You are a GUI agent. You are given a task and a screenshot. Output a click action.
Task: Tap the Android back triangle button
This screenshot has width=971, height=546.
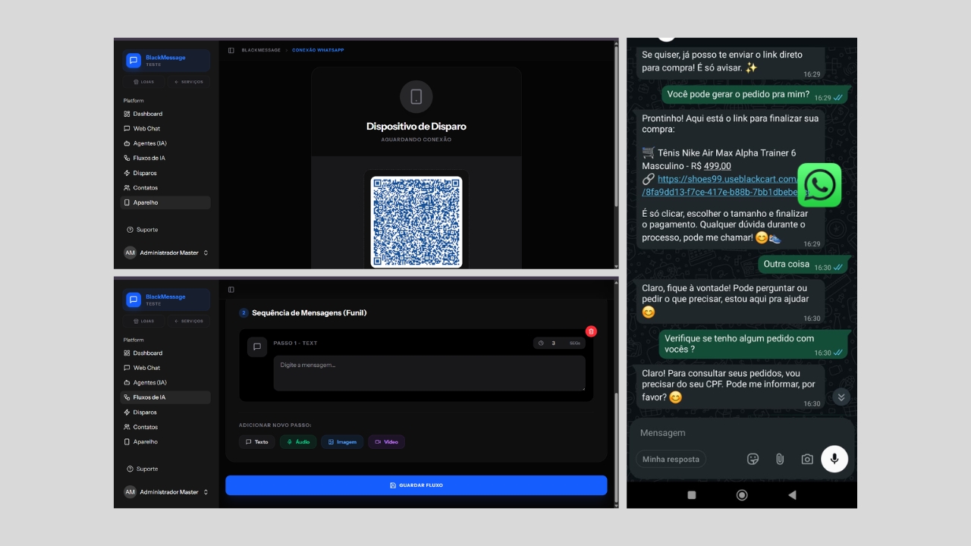point(792,494)
